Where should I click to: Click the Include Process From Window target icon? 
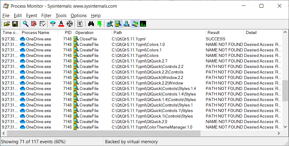click(x=69, y=24)
